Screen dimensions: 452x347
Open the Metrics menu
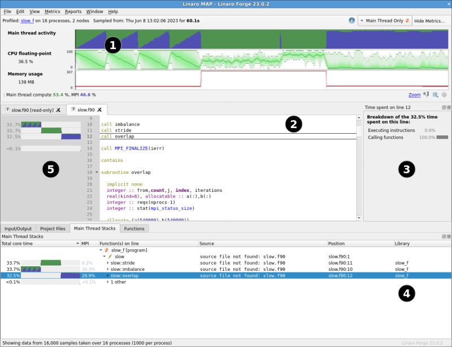(52, 11)
